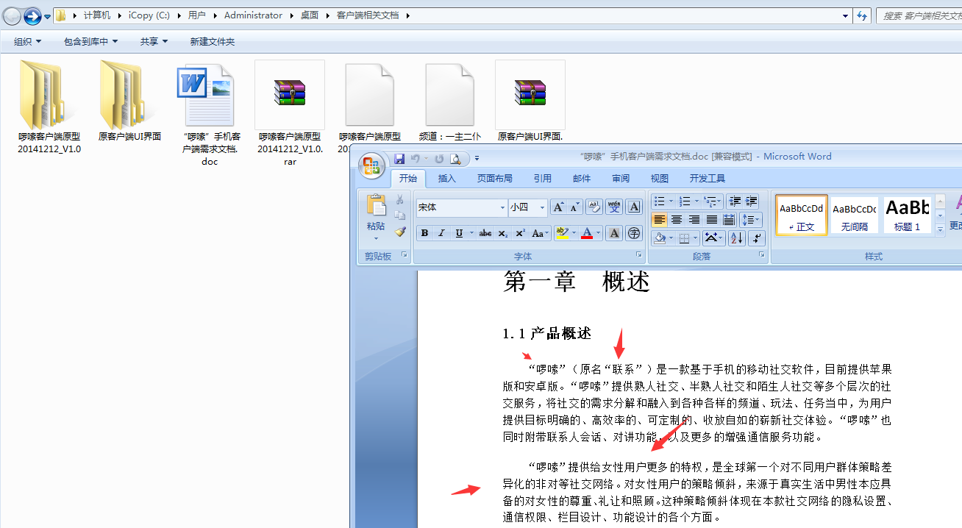Screen dimensions: 962x528
Task: Click the Cut scissors icon
Action: (x=400, y=199)
